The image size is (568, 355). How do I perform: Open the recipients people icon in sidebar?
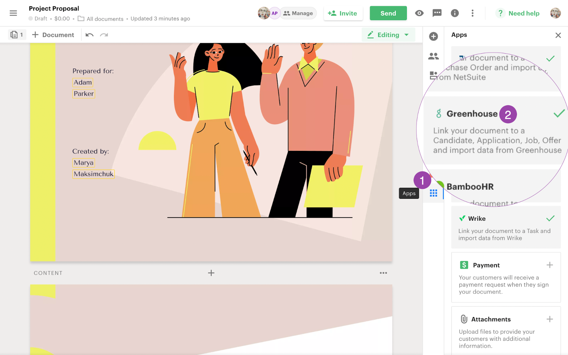point(433,56)
